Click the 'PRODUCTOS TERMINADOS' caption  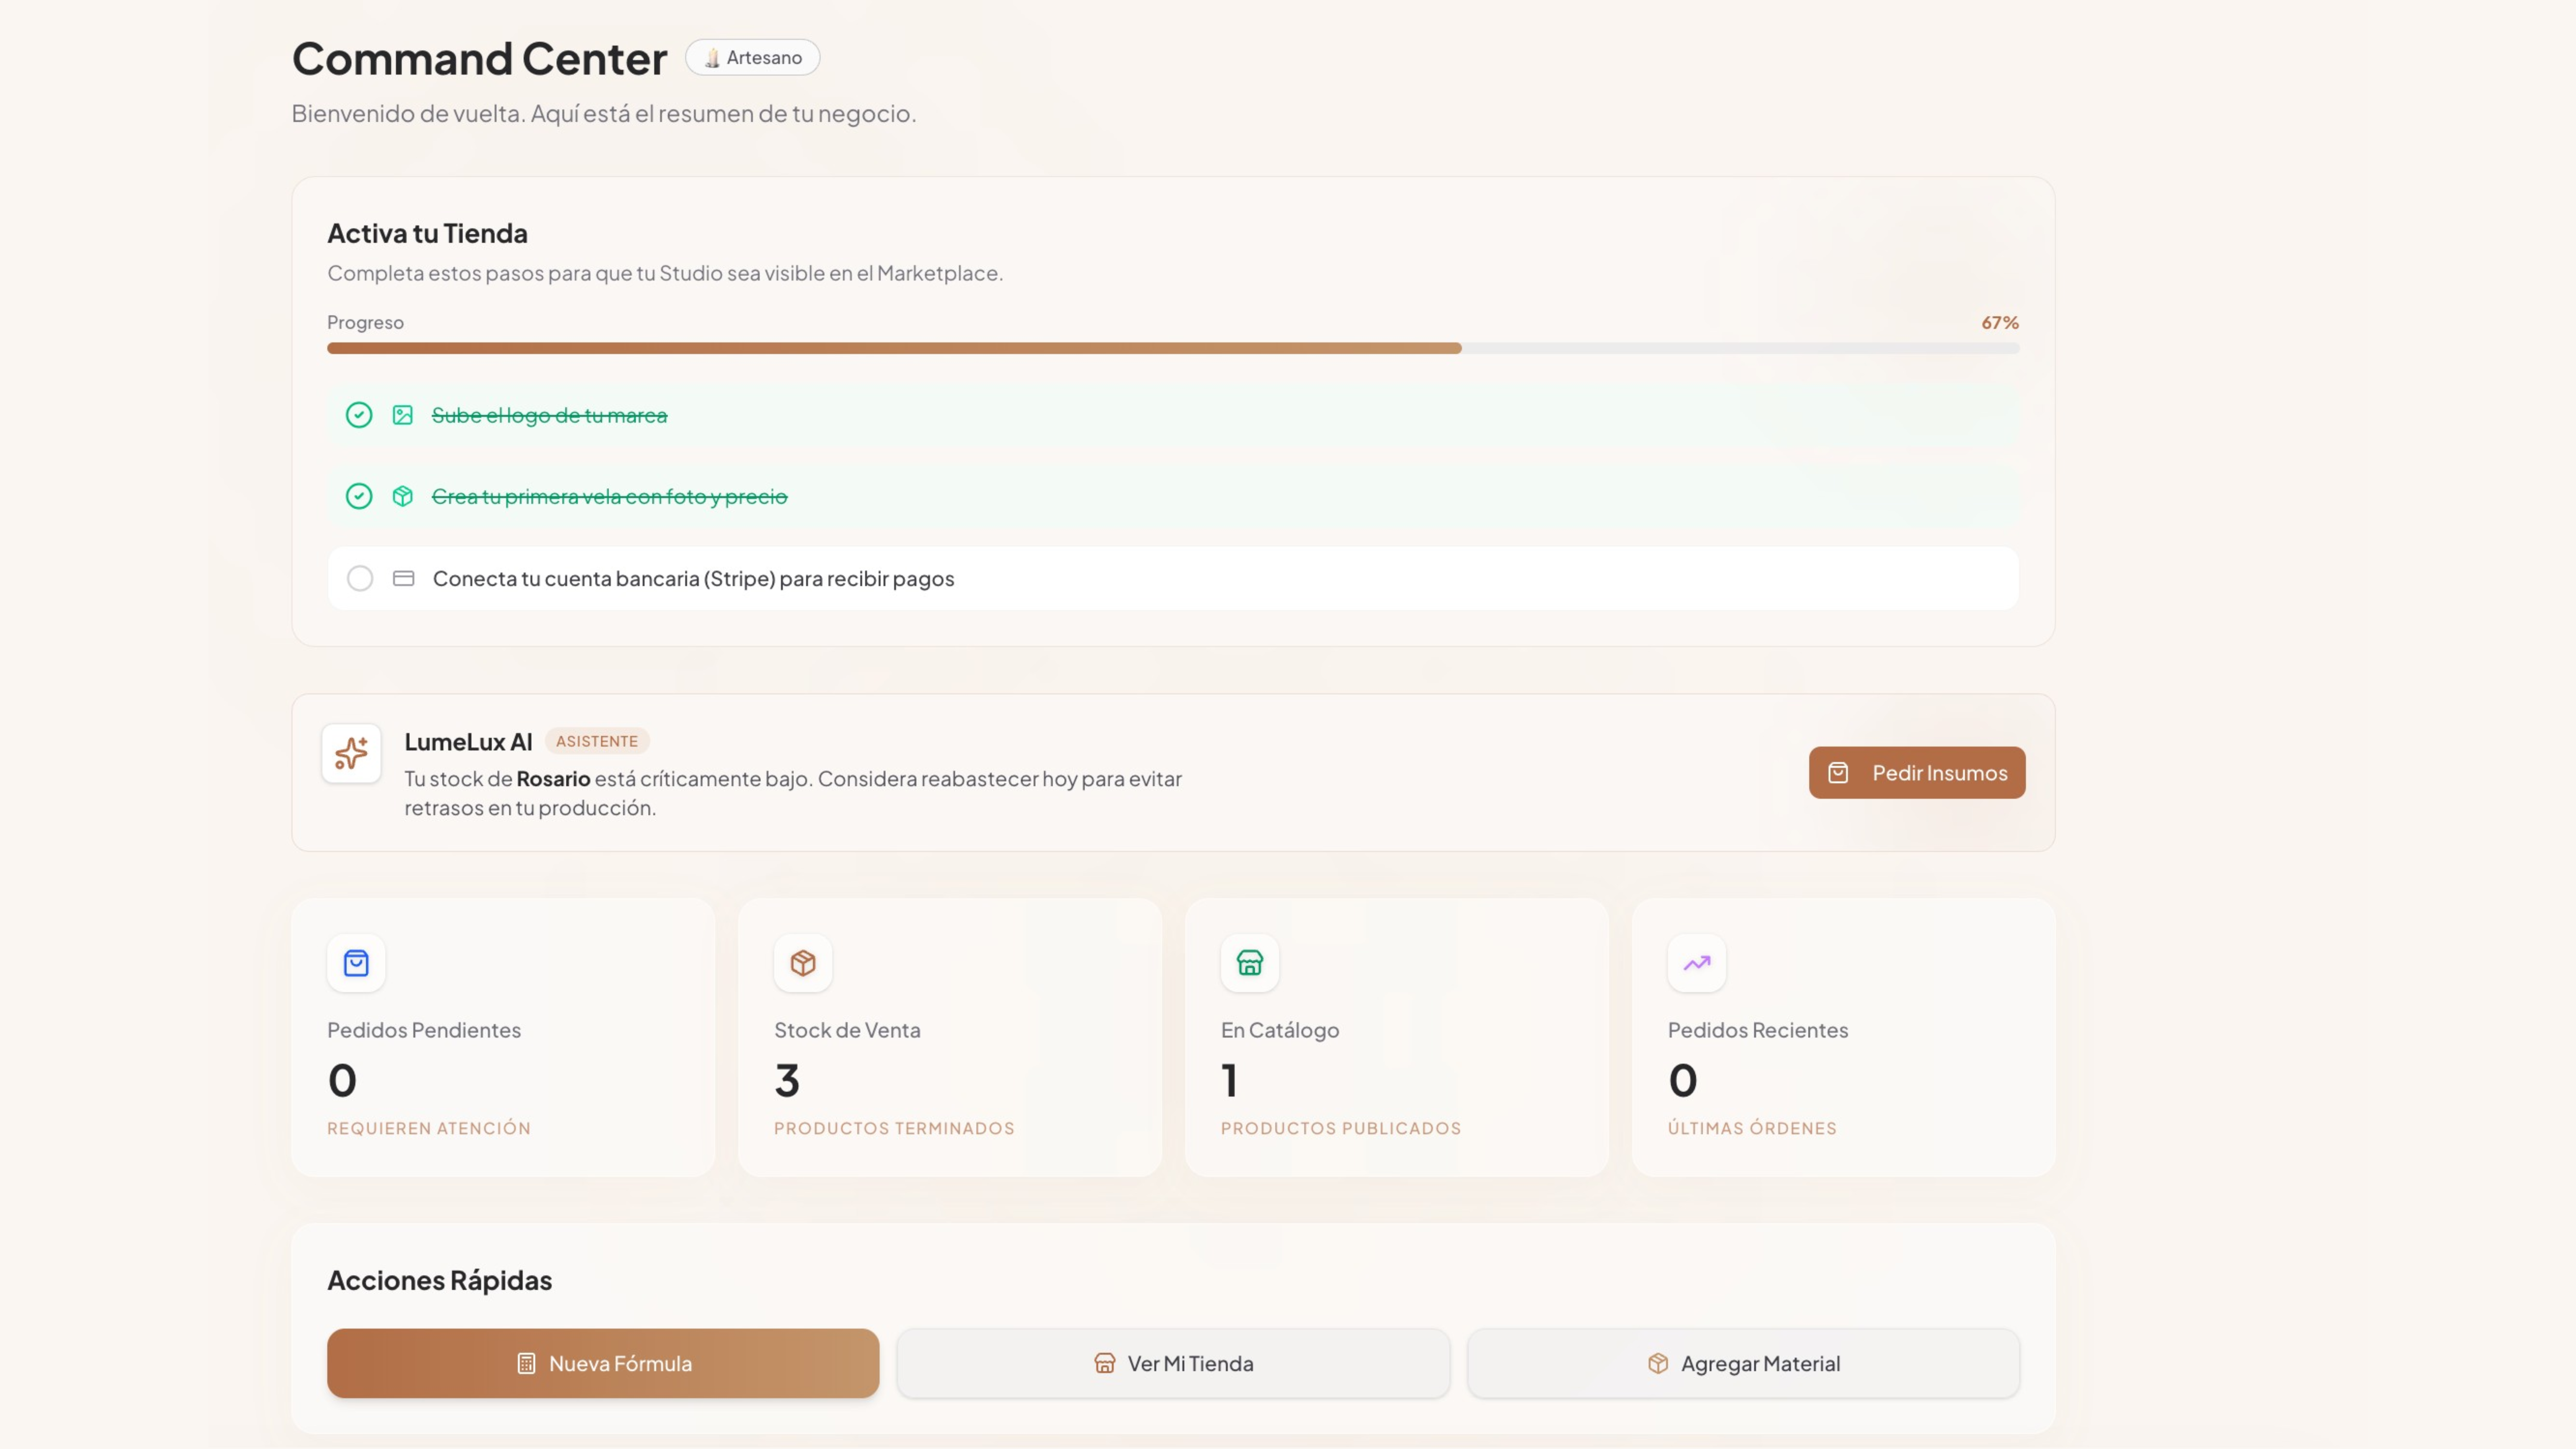(x=894, y=1128)
